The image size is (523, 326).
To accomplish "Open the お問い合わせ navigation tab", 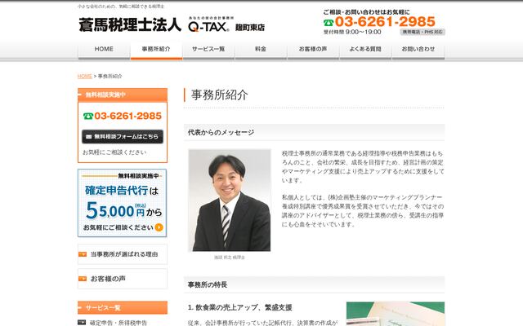I will tap(418, 50).
